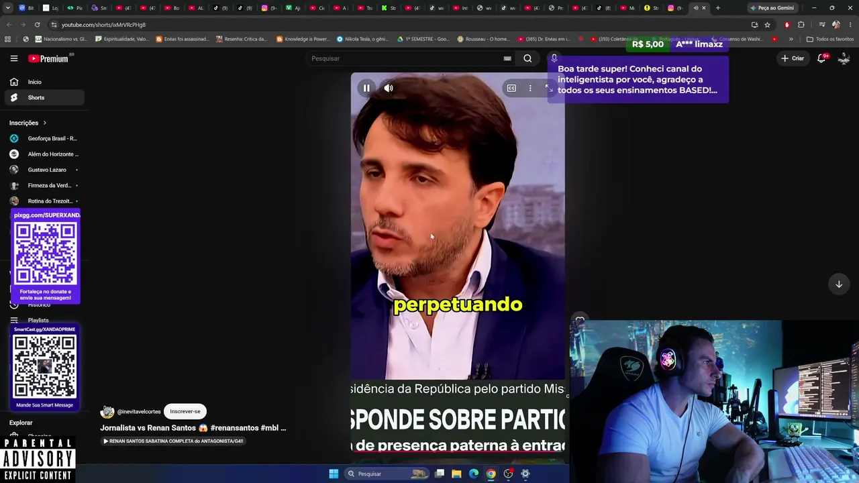Open Geoforça Brasil channel subscription
Screen dimensions: 859x483
click(x=44, y=138)
